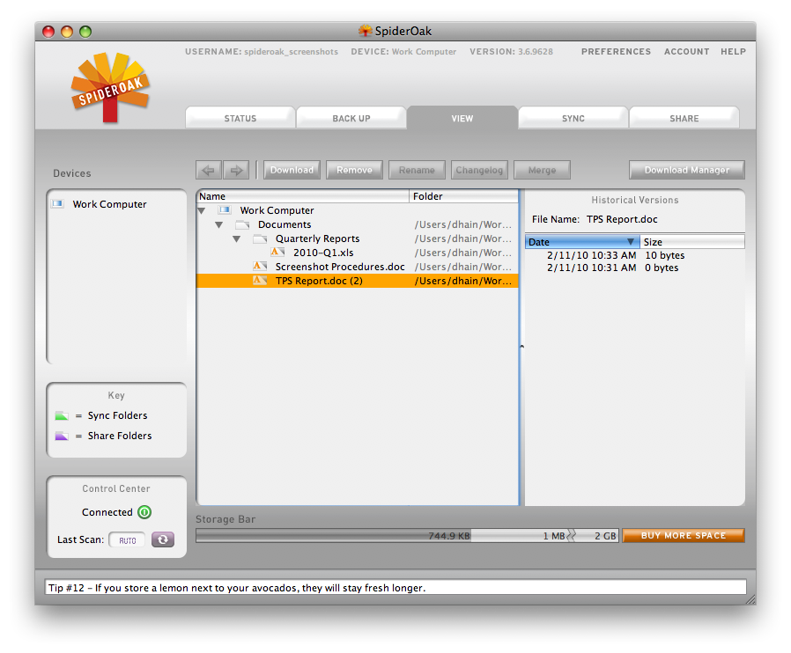This screenshot has height=653, width=791.
Task: Click the 2010-Q1.xls file icon
Action: pos(277,253)
